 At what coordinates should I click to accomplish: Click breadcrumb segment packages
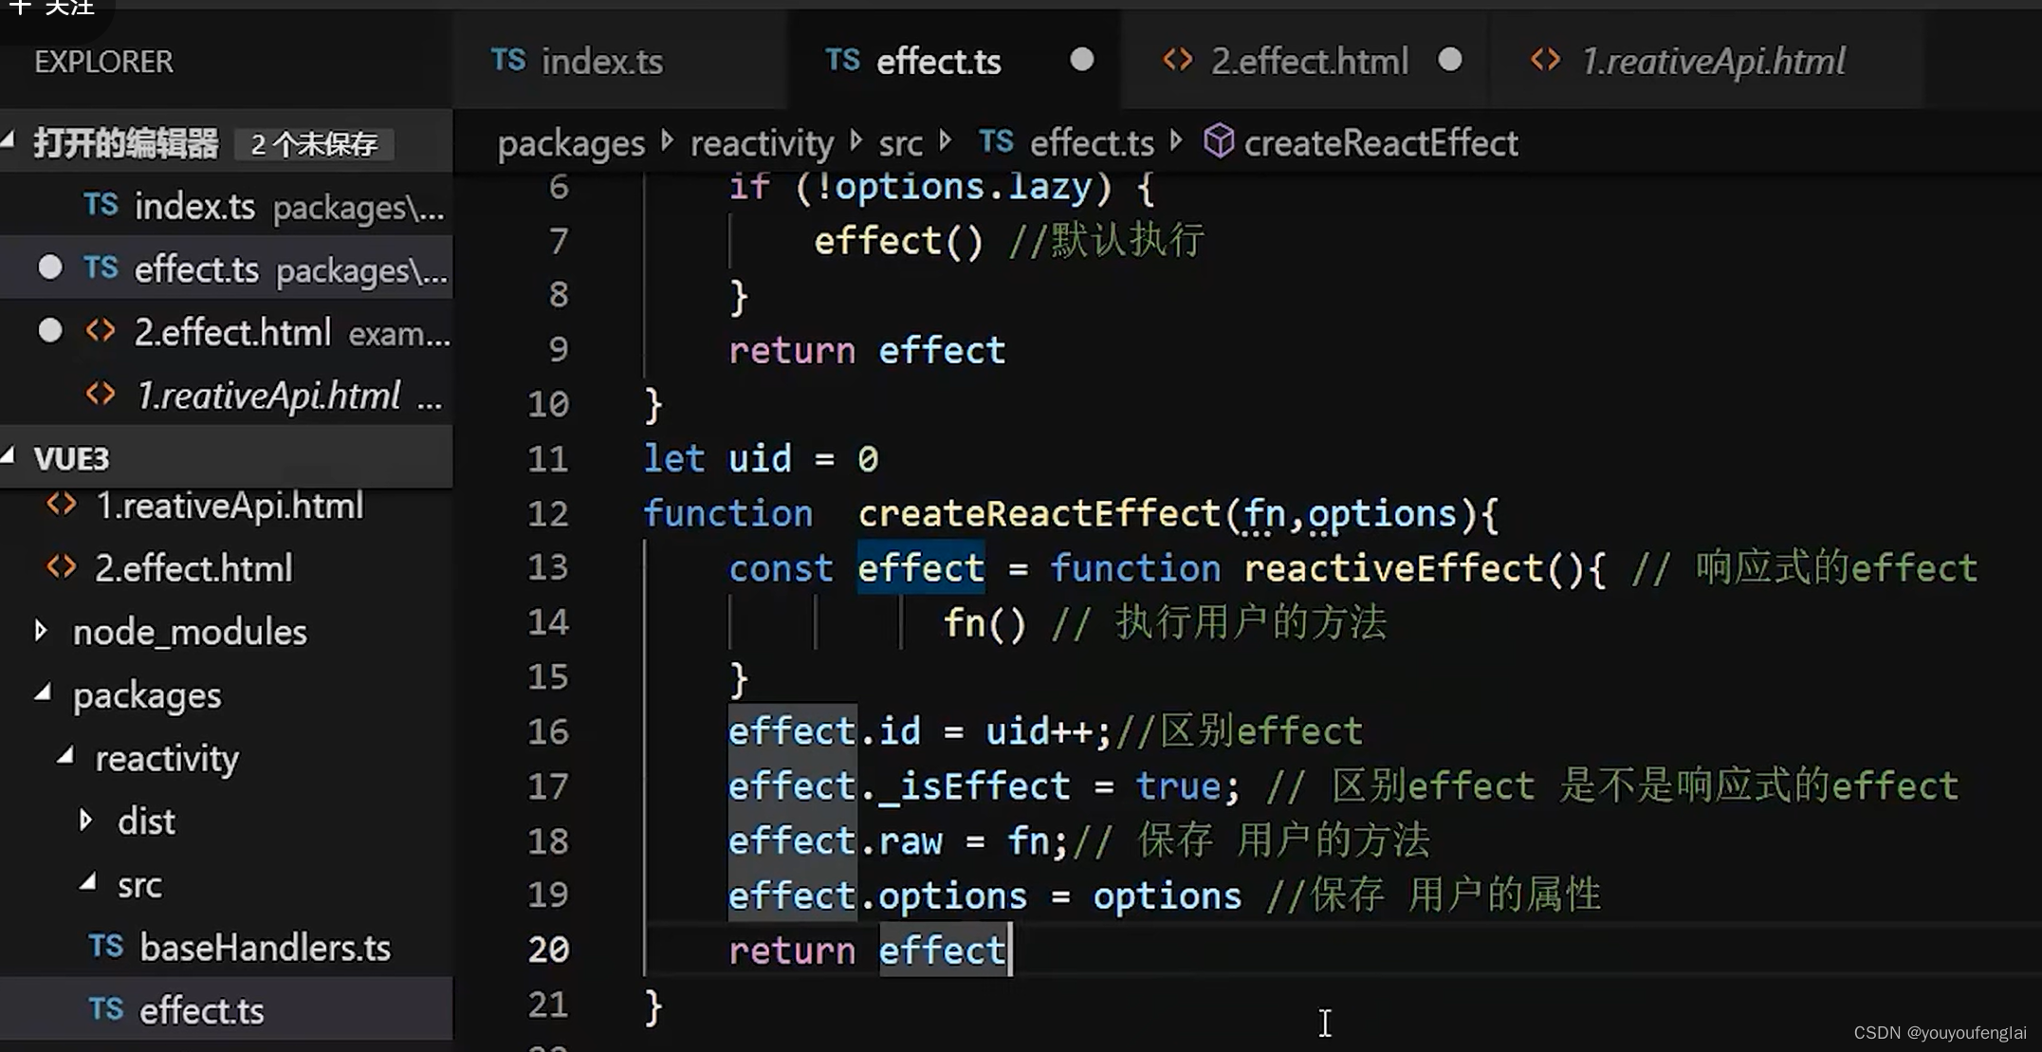571,143
